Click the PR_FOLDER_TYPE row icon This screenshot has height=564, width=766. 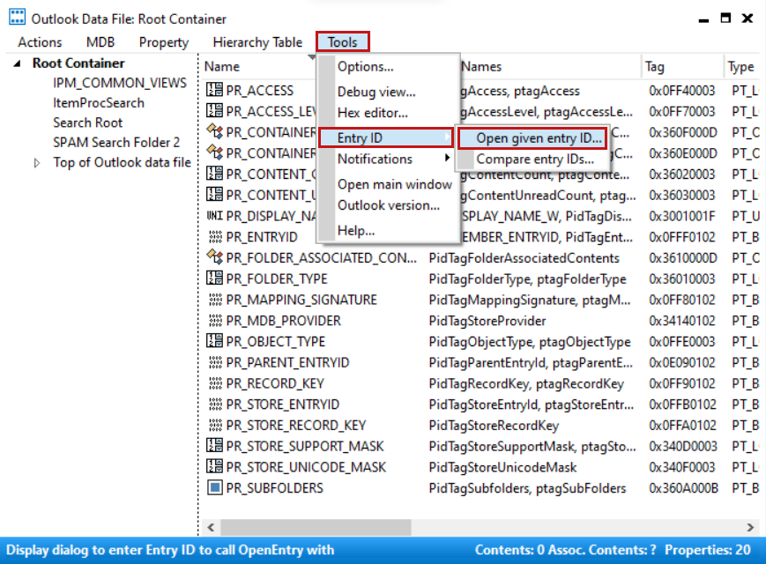214,278
